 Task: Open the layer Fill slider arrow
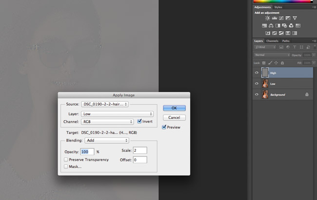point(314,63)
